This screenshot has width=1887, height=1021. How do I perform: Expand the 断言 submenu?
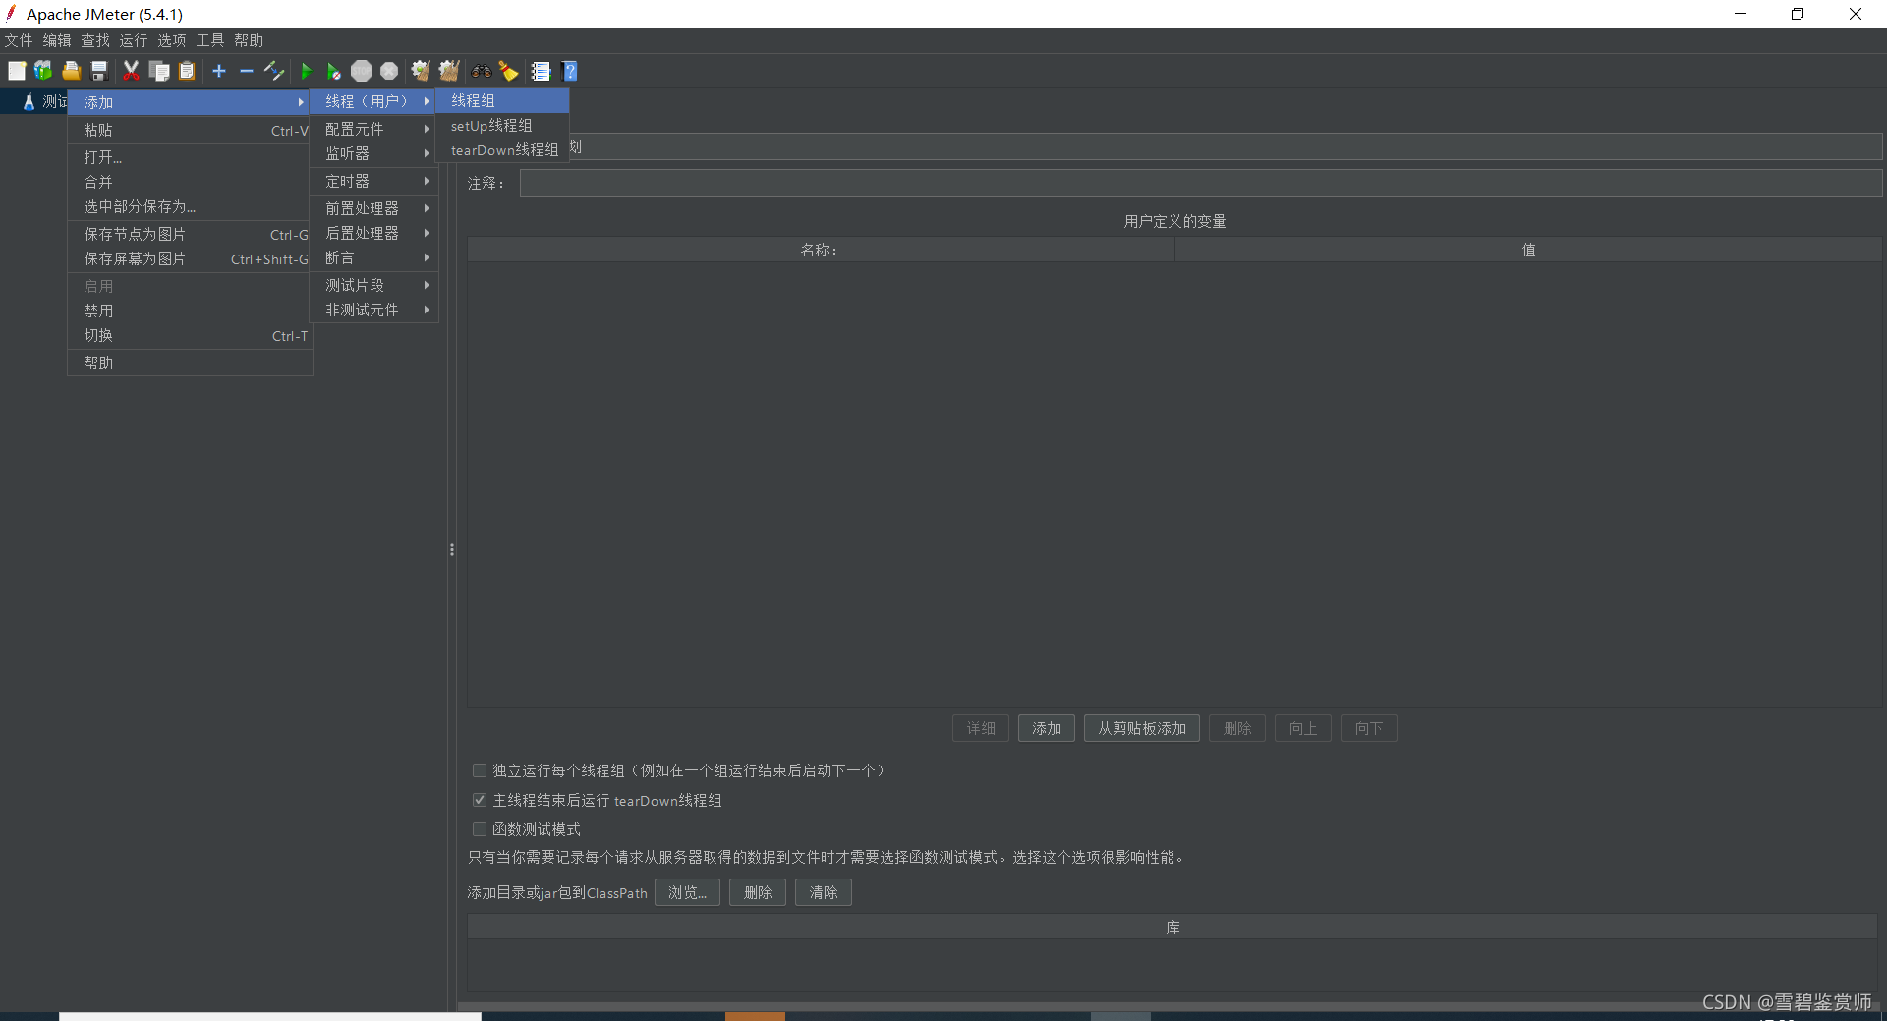click(374, 257)
